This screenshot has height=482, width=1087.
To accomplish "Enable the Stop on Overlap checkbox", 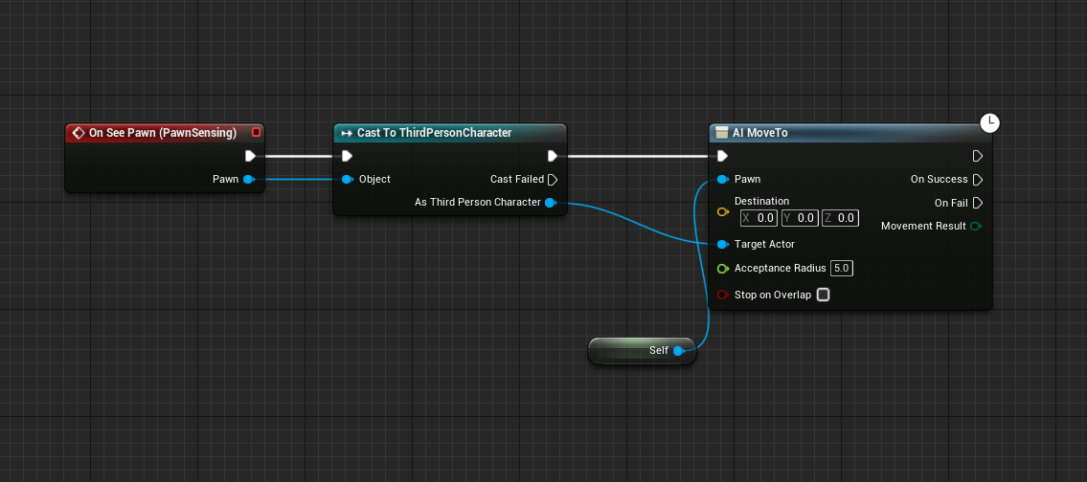I will tap(823, 295).
